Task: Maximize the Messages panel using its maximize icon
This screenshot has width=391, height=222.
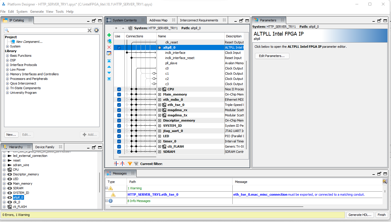Action: (385, 174)
